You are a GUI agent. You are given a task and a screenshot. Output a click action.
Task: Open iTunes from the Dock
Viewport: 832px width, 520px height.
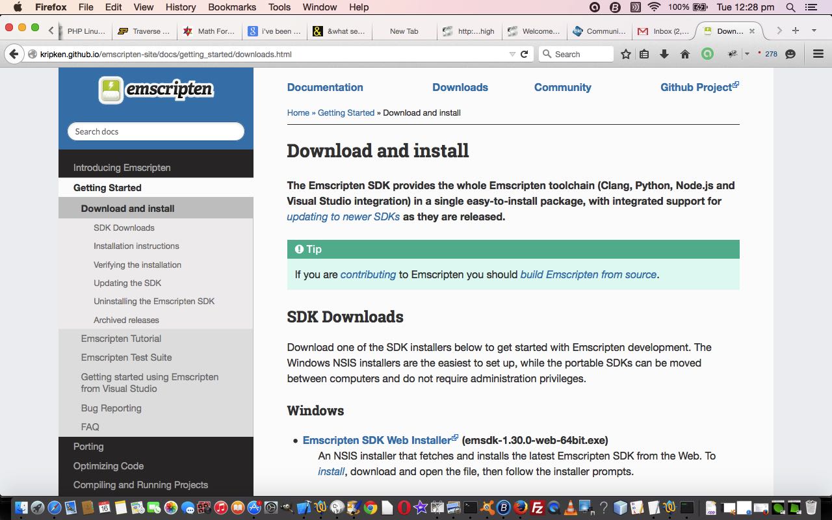pos(221,508)
